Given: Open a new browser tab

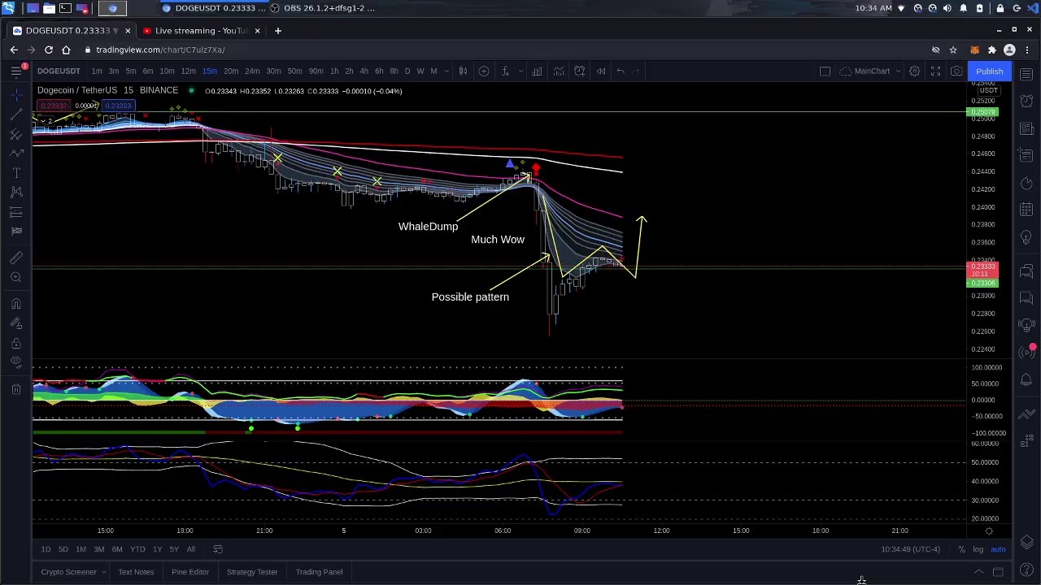Looking at the screenshot, I should [x=278, y=31].
